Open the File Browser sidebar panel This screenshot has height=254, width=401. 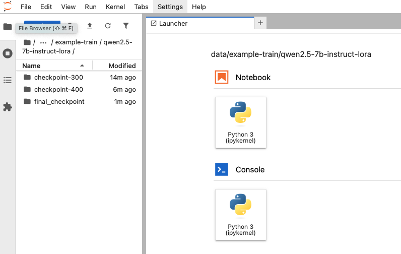tap(8, 27)
